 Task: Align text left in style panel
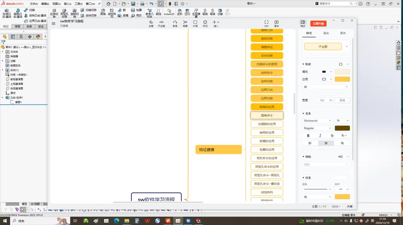point(310,143)
